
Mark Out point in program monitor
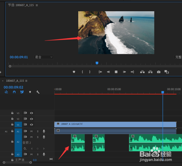(x=90, y=72)
